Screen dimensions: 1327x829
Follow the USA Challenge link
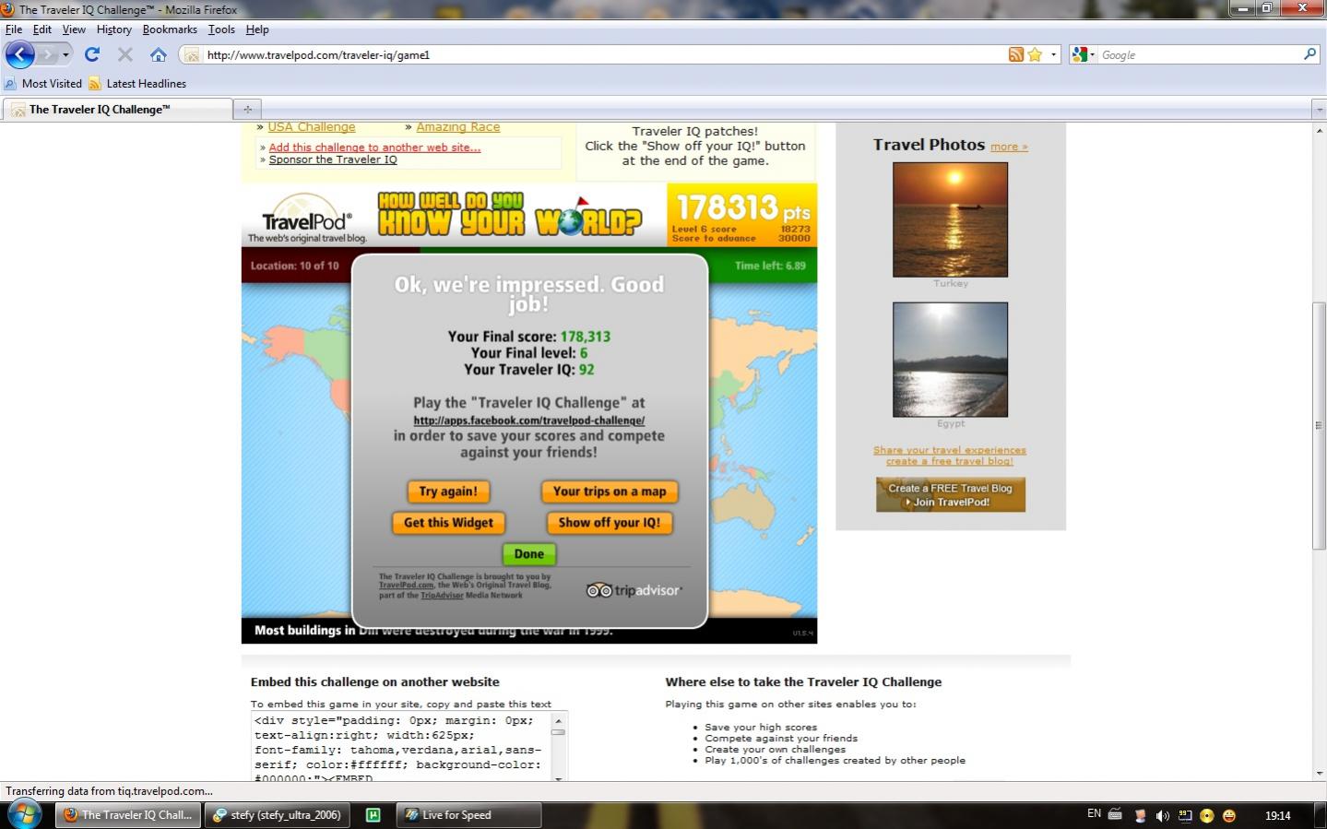pos(312,127)
